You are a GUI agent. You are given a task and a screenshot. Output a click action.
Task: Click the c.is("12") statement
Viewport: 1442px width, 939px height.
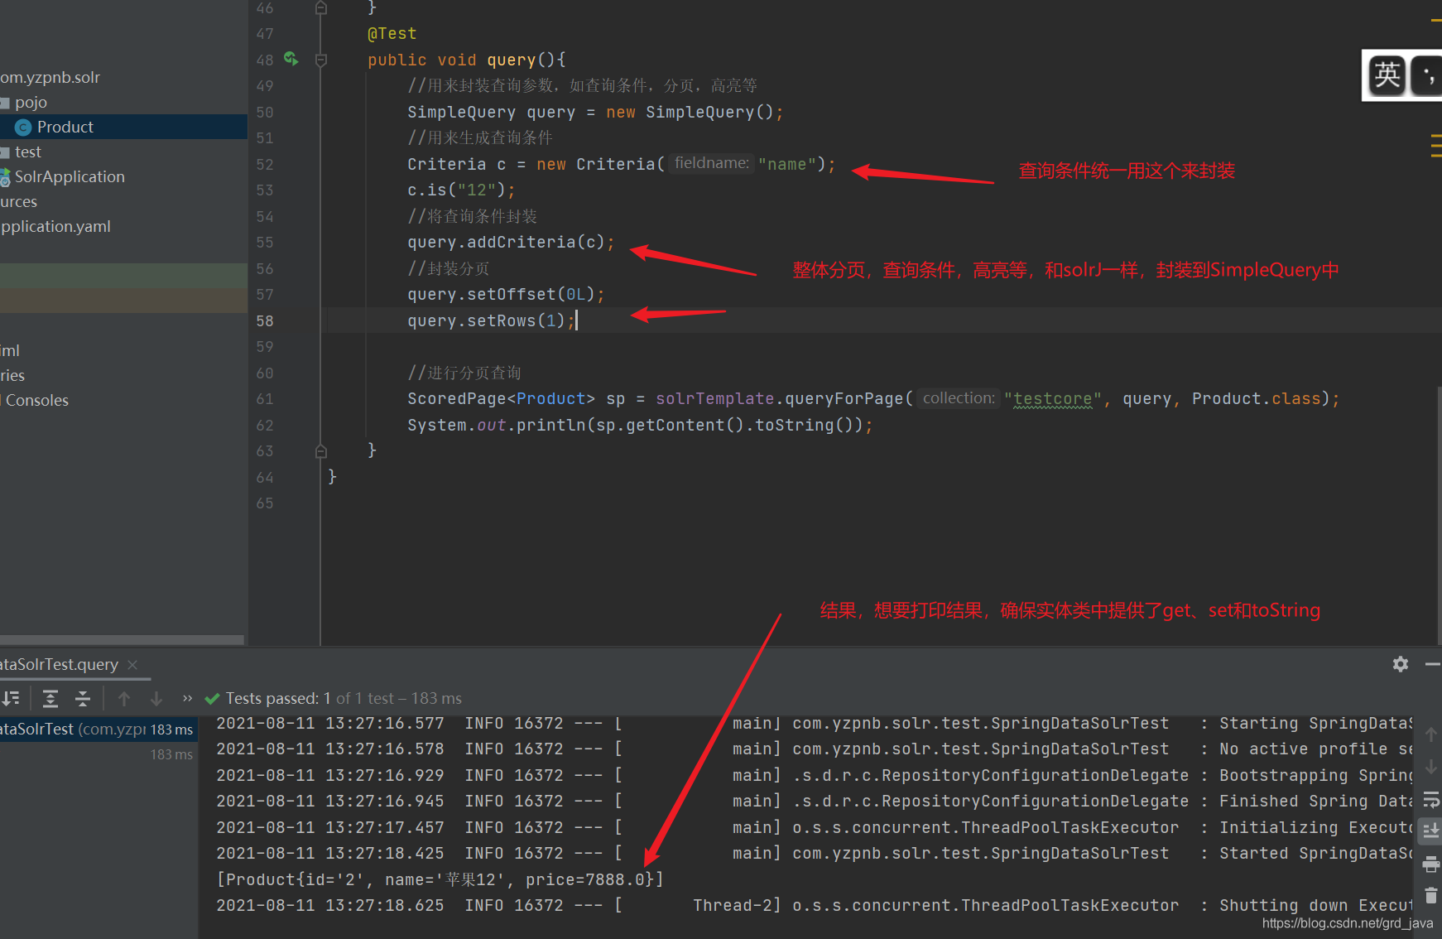[461, 190]
